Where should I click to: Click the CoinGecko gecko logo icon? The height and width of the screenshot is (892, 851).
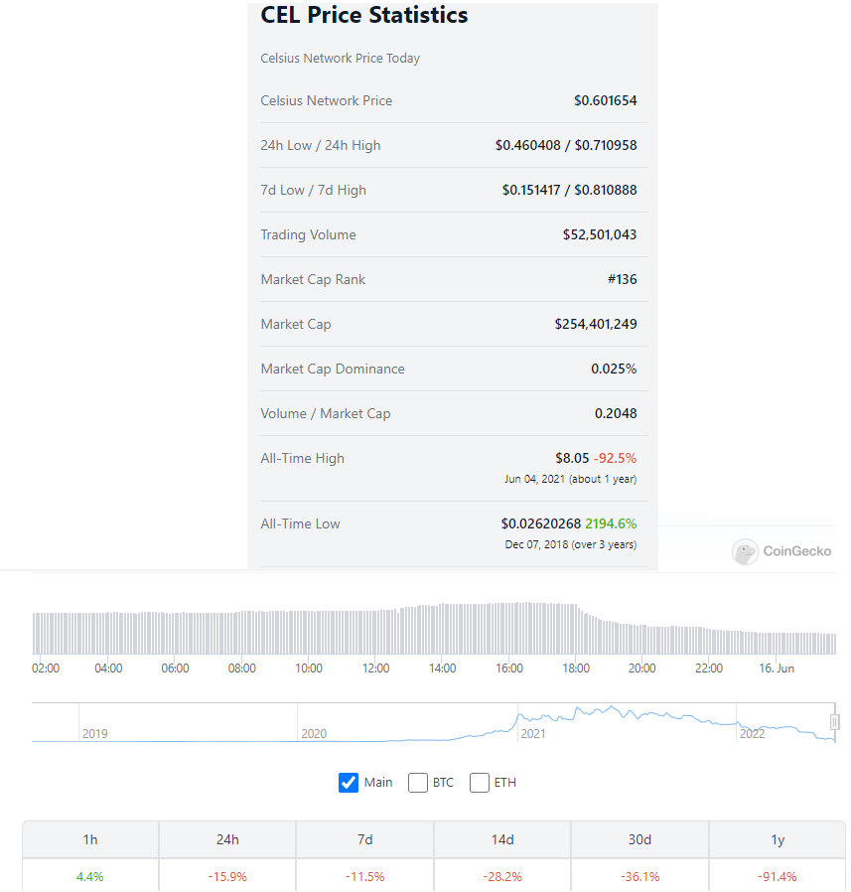745,552
